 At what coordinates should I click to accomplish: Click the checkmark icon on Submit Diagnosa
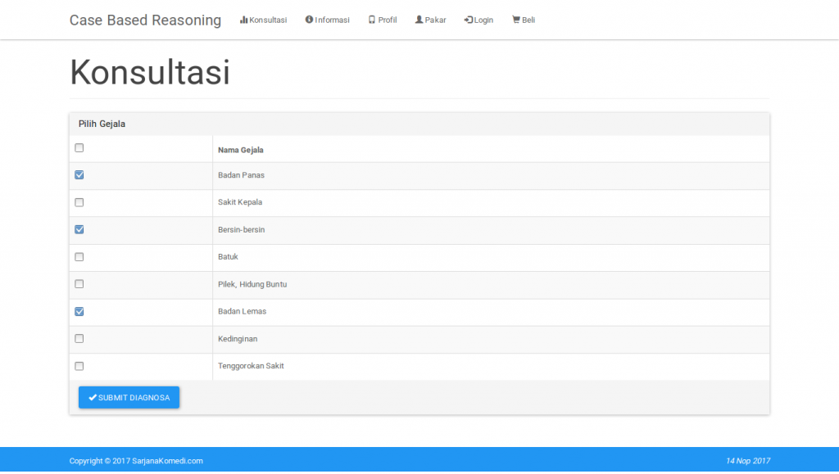coord(93,398)
